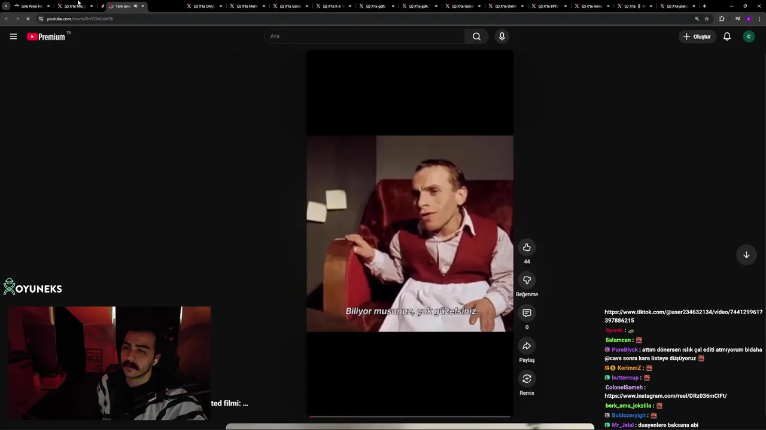Image resolution: width=766 pixels, height=430 pixels.
Task: Click chat username Buldozeryigit
Action: point(628,416)
